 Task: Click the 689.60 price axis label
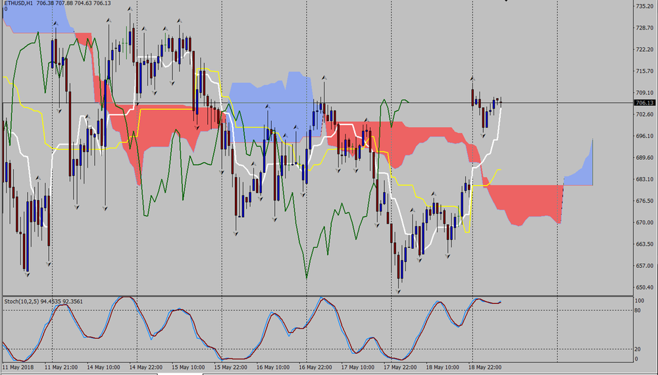click(x=644, y=158)
